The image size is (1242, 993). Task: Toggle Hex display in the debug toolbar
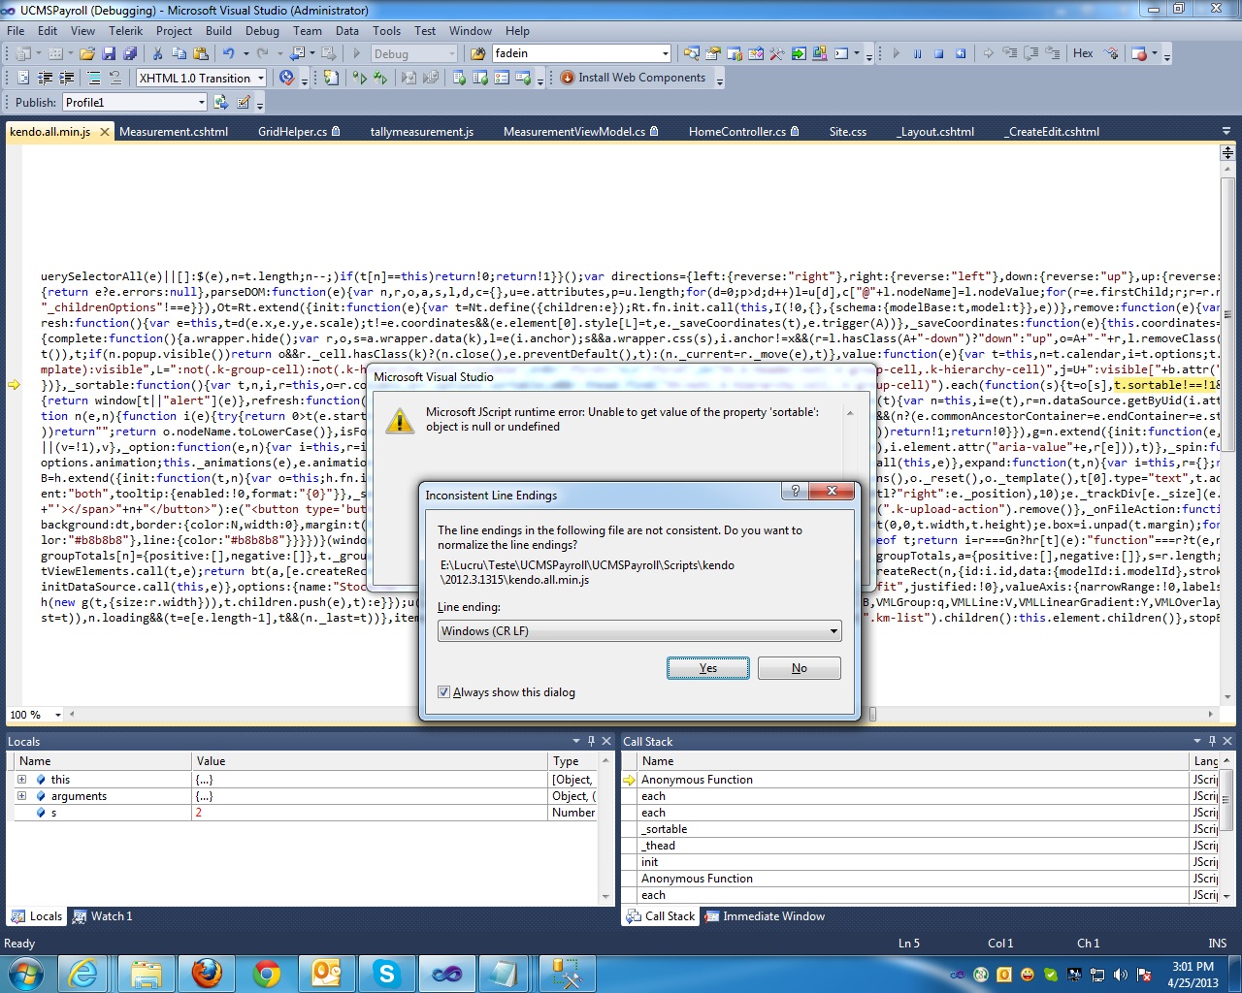1083,53
